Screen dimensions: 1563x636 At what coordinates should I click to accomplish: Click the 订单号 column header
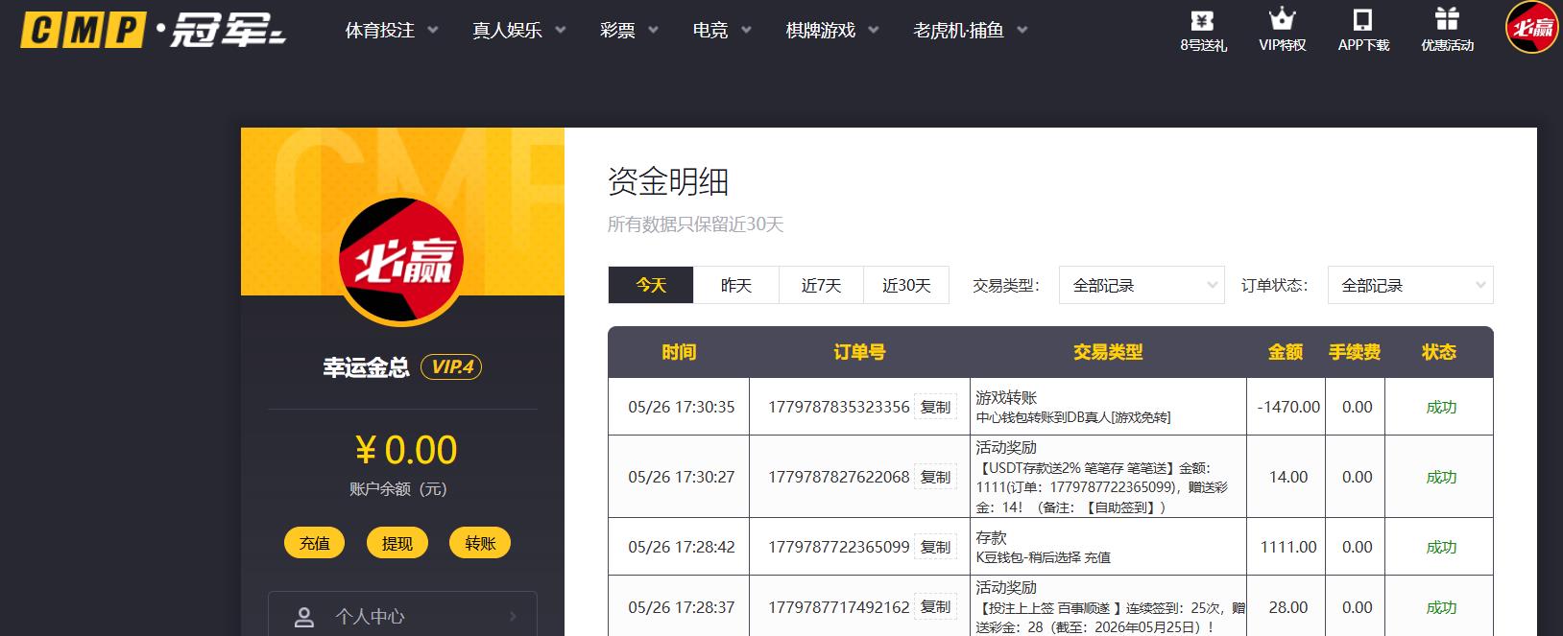pos(859,352)
